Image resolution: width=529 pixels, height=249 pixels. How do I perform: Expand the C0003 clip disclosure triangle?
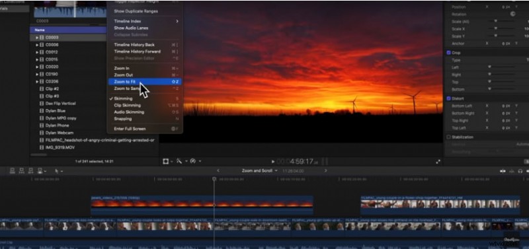[37, 38]
